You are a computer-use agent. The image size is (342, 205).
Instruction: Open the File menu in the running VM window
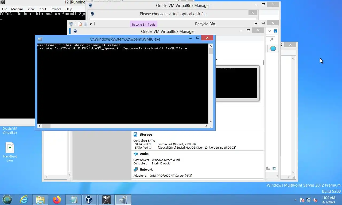tap(5, 9)
